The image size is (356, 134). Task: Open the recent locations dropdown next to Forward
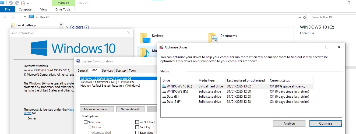[19, 17]
